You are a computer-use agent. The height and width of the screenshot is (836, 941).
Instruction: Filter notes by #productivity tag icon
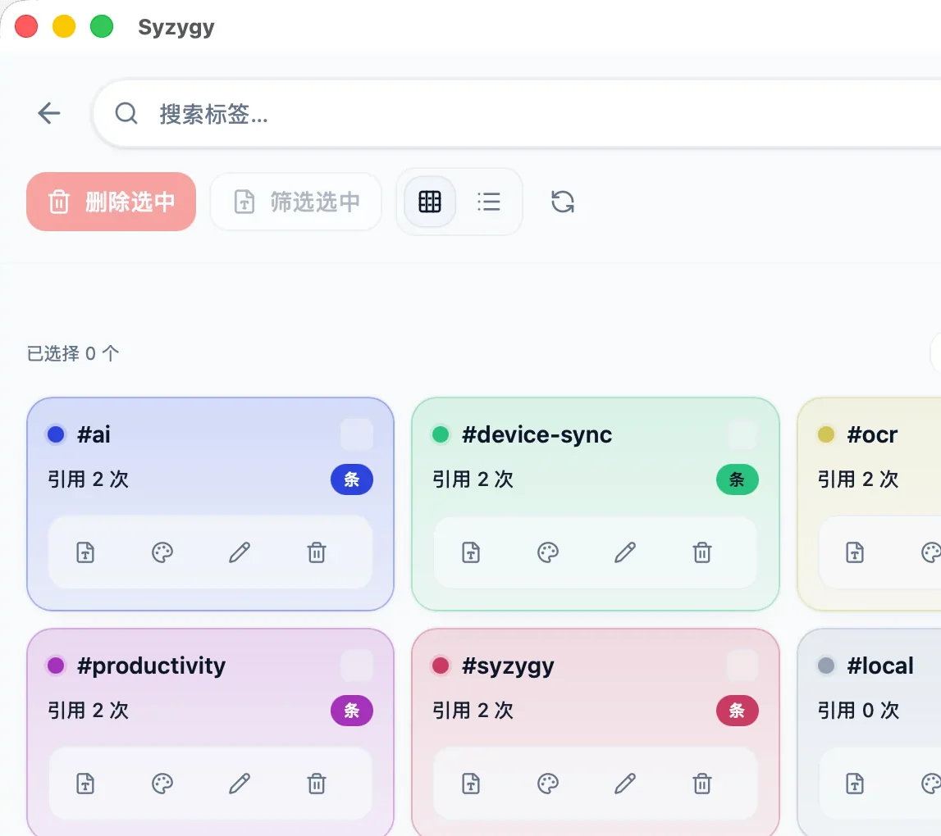click(85, 784)
